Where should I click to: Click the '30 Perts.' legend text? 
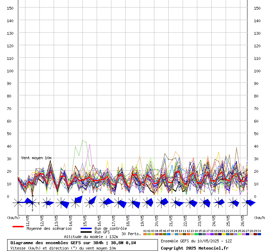131,234
